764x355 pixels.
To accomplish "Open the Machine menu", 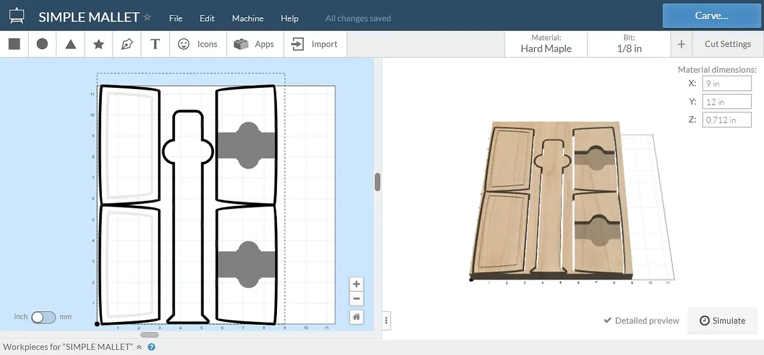I will 248,18.
